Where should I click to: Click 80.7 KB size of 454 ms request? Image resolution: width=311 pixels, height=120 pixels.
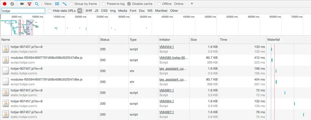[x=212, y=80]
